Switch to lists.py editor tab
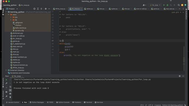 [x=102, y=9]
